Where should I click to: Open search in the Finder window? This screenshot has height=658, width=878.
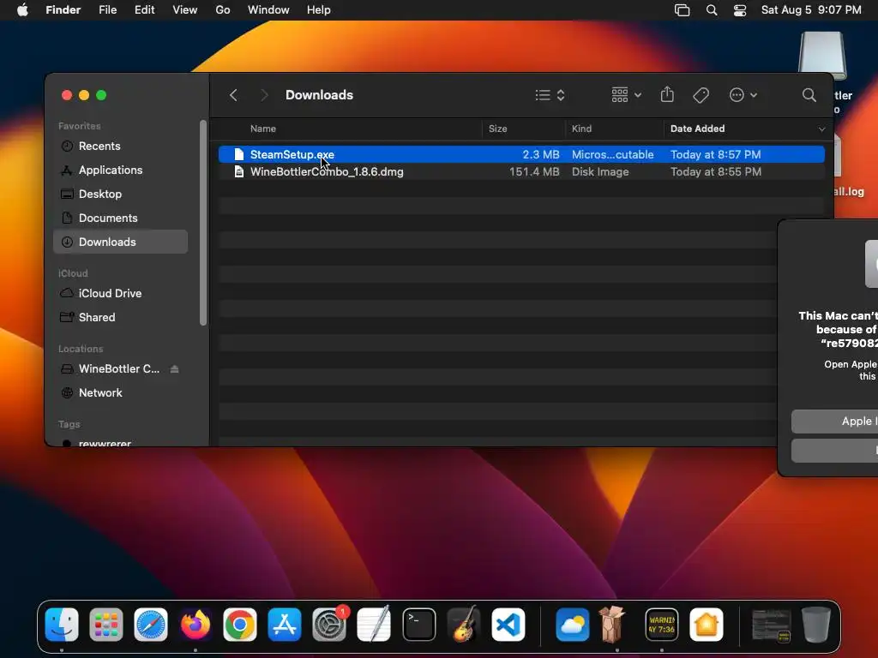(809, 95)
